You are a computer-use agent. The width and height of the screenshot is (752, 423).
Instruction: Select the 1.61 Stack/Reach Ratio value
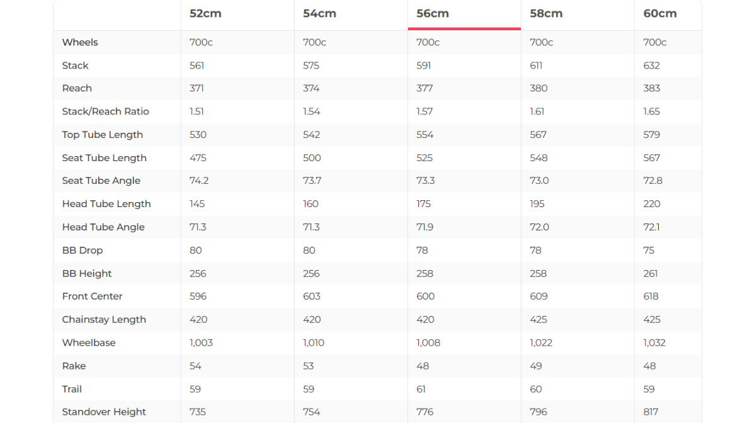click(x=537, y=111)
